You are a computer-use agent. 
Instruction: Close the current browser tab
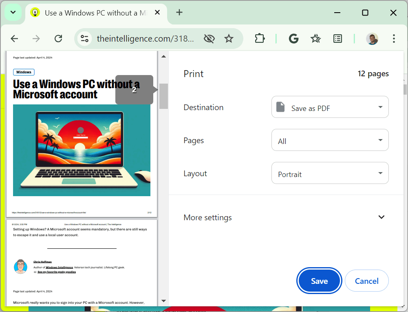[x=157, y=13]
